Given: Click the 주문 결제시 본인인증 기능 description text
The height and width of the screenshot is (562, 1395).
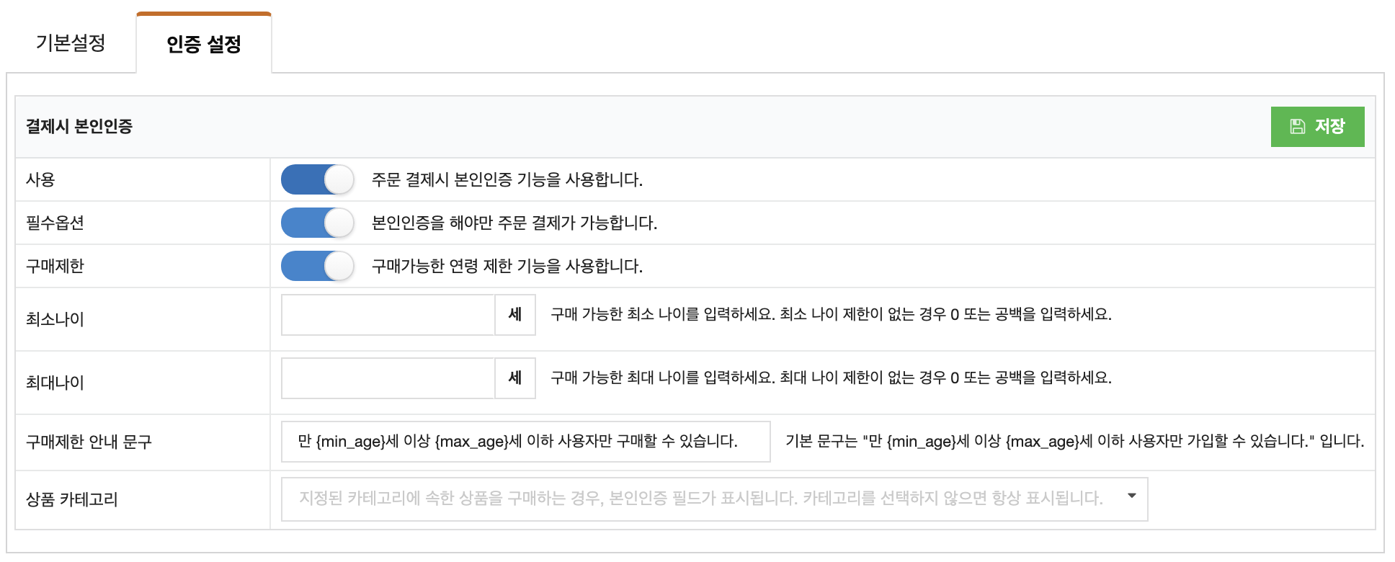Looking at the screenshot, I should [x=507, y=179].
